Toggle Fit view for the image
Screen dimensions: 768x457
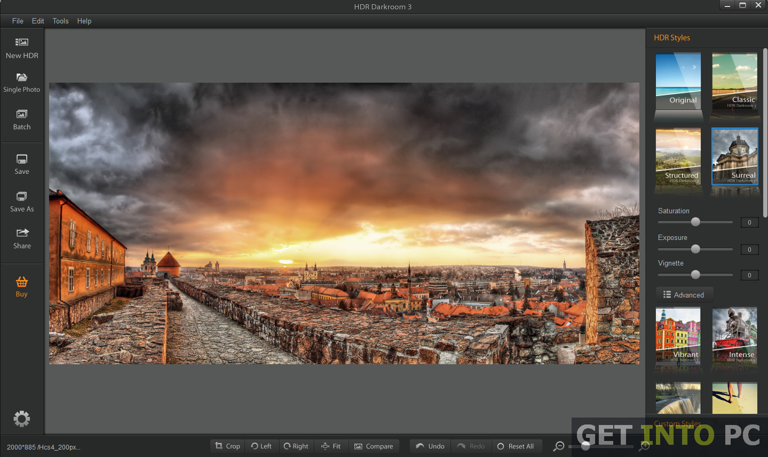[331, 446]
